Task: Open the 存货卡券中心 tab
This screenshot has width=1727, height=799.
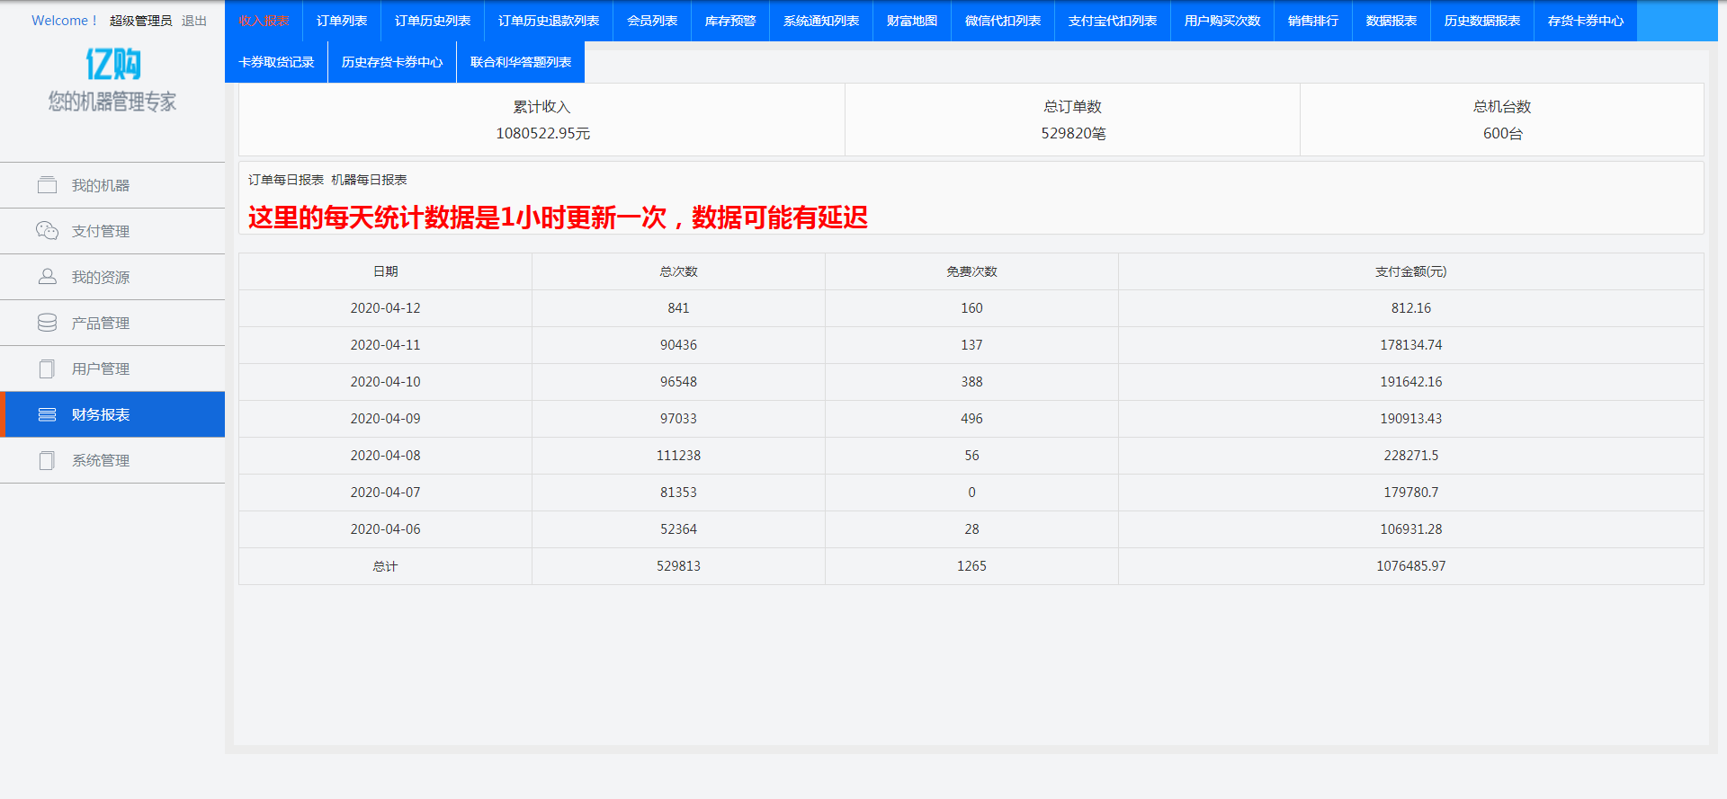Action: (1586, 21)
